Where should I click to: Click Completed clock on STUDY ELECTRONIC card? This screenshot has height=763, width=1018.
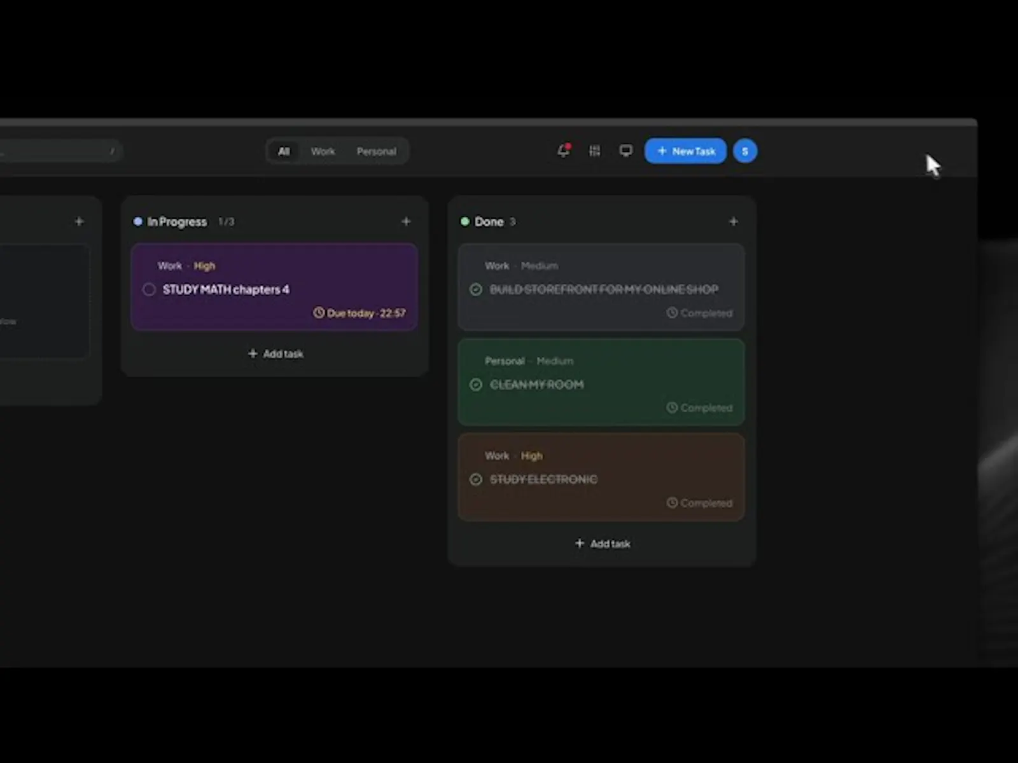coord(672,503)
